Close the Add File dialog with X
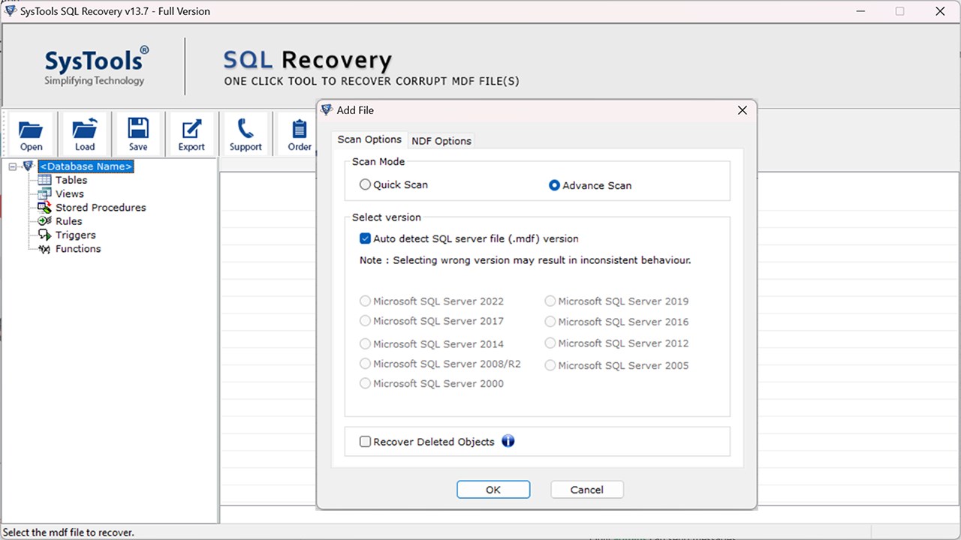The width and height of the screenshot is (961, 540). (743, 110)
